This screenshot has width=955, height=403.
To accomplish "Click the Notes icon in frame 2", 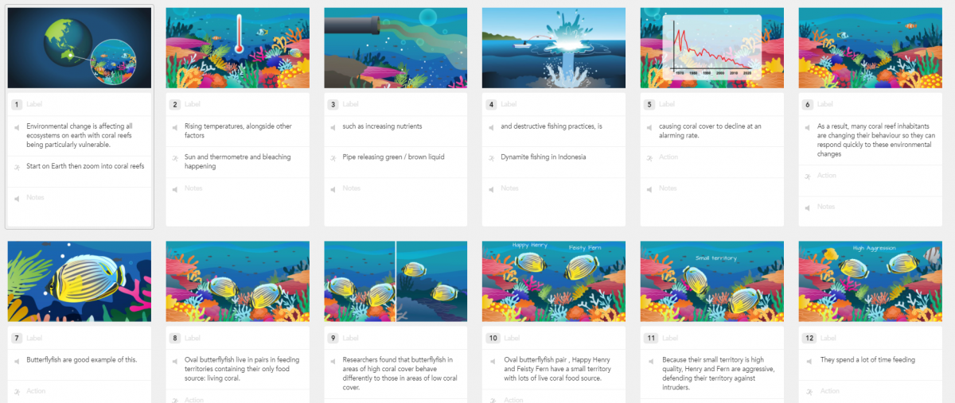I will tap(174, 188).
